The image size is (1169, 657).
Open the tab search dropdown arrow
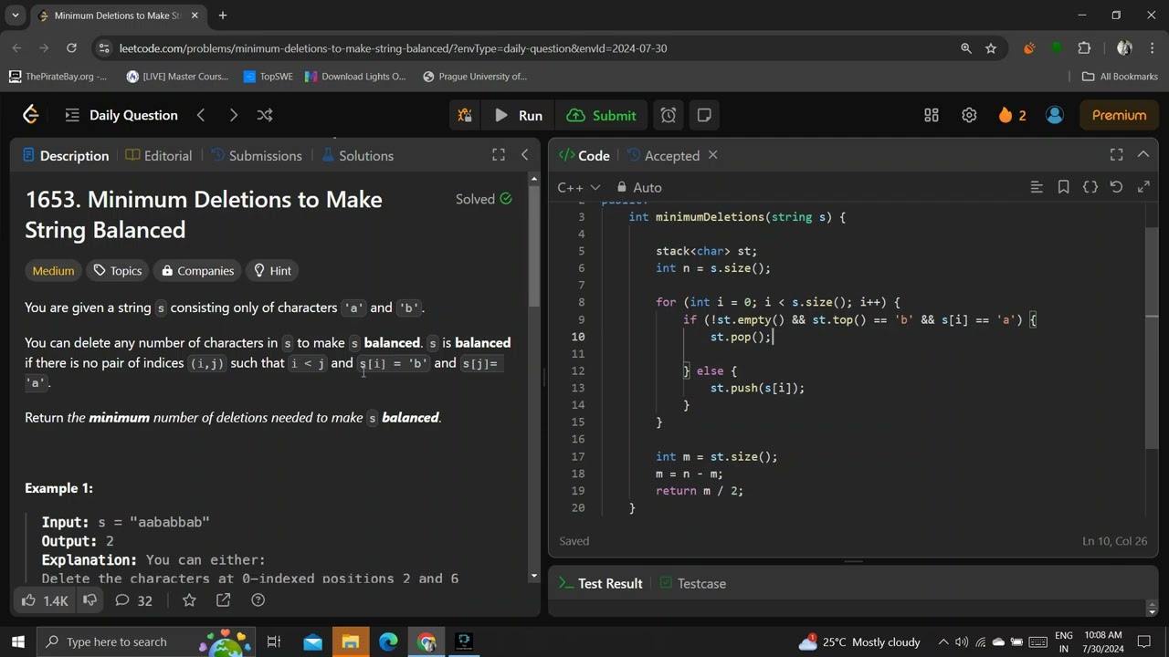(15, 16)
